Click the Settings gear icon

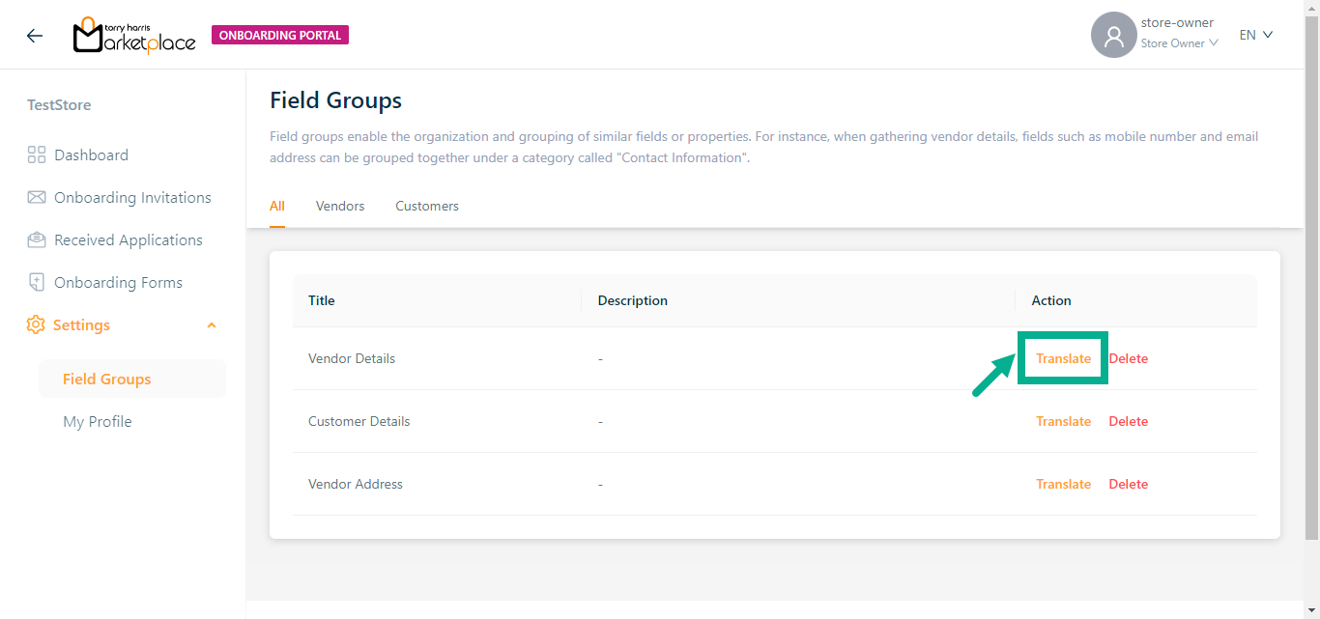pyautogui.click(x=36, y=325)
